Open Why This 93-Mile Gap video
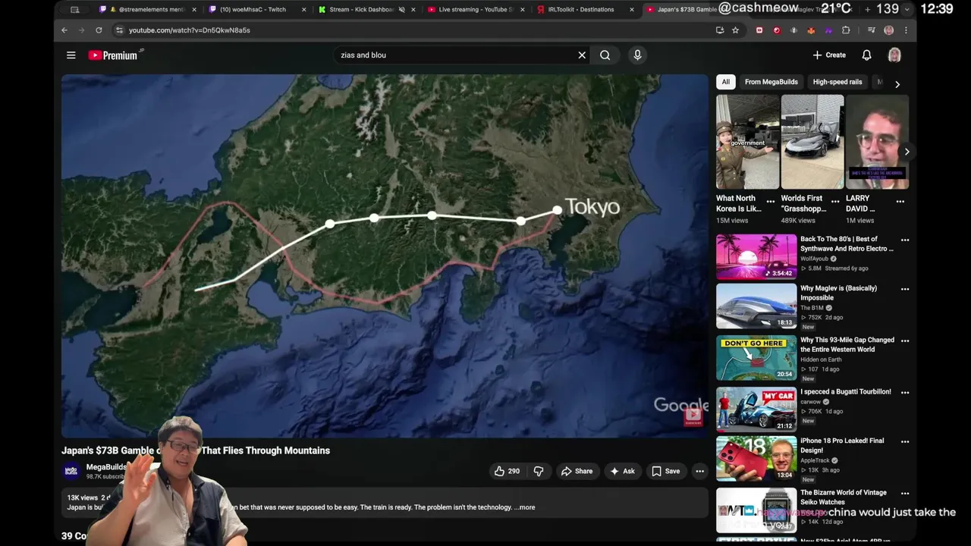 pos(847,344)
